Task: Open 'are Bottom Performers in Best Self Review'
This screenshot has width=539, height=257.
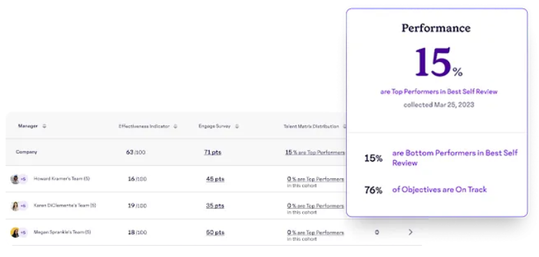Action: click(455, 158)
